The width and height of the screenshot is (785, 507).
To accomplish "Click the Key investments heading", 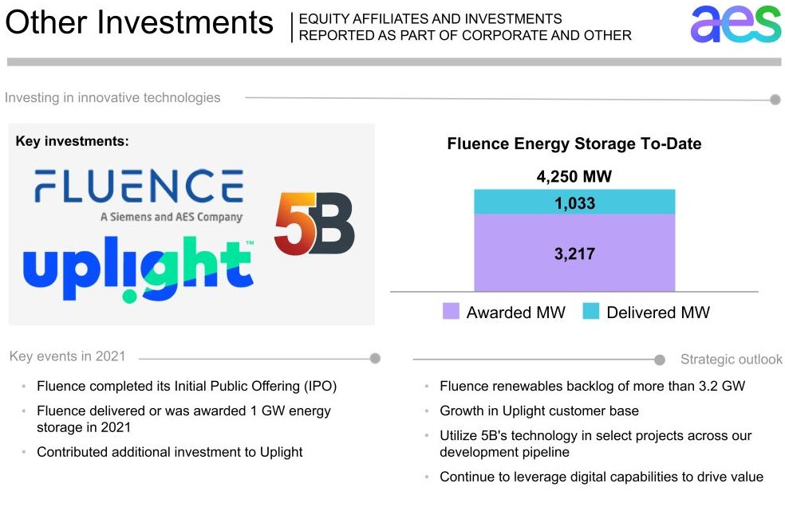I will tap(73, 141).
